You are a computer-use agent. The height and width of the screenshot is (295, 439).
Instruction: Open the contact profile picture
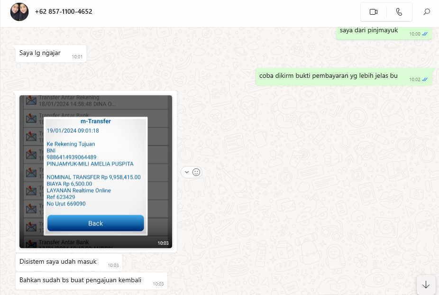click(19, 12)
